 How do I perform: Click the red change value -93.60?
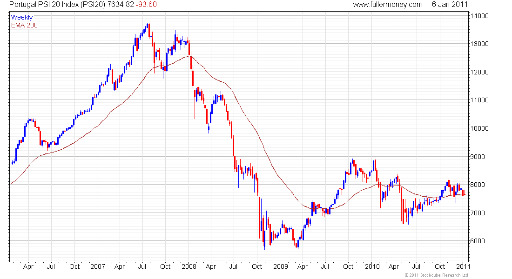click(x=146, y=4)
